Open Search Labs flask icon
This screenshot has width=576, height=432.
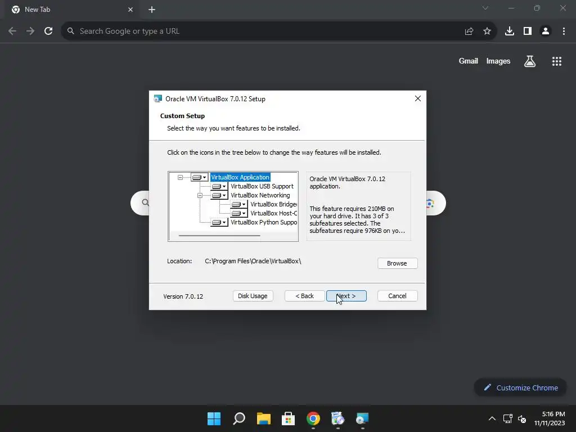(x=530, y=61)
